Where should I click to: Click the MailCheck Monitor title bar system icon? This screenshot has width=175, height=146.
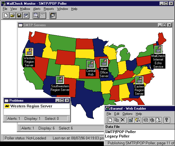point(4,4)
